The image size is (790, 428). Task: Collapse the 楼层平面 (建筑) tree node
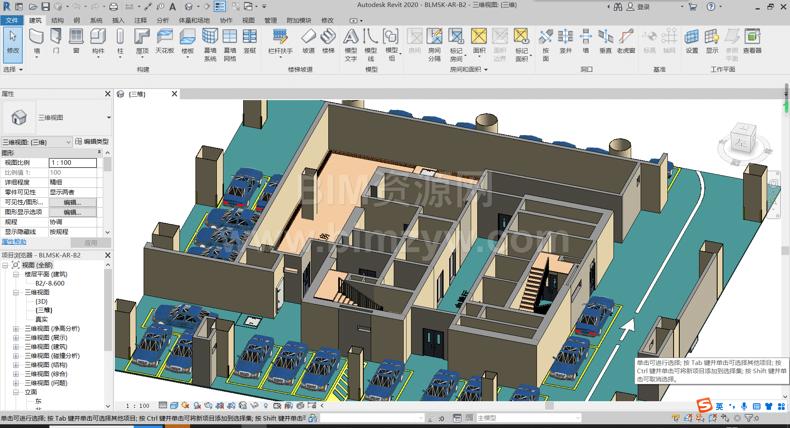(x=16, y=274)
